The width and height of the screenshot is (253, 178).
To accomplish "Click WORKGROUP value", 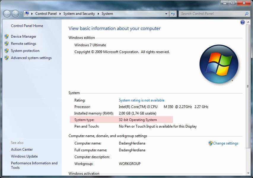I will pos(130,164).
